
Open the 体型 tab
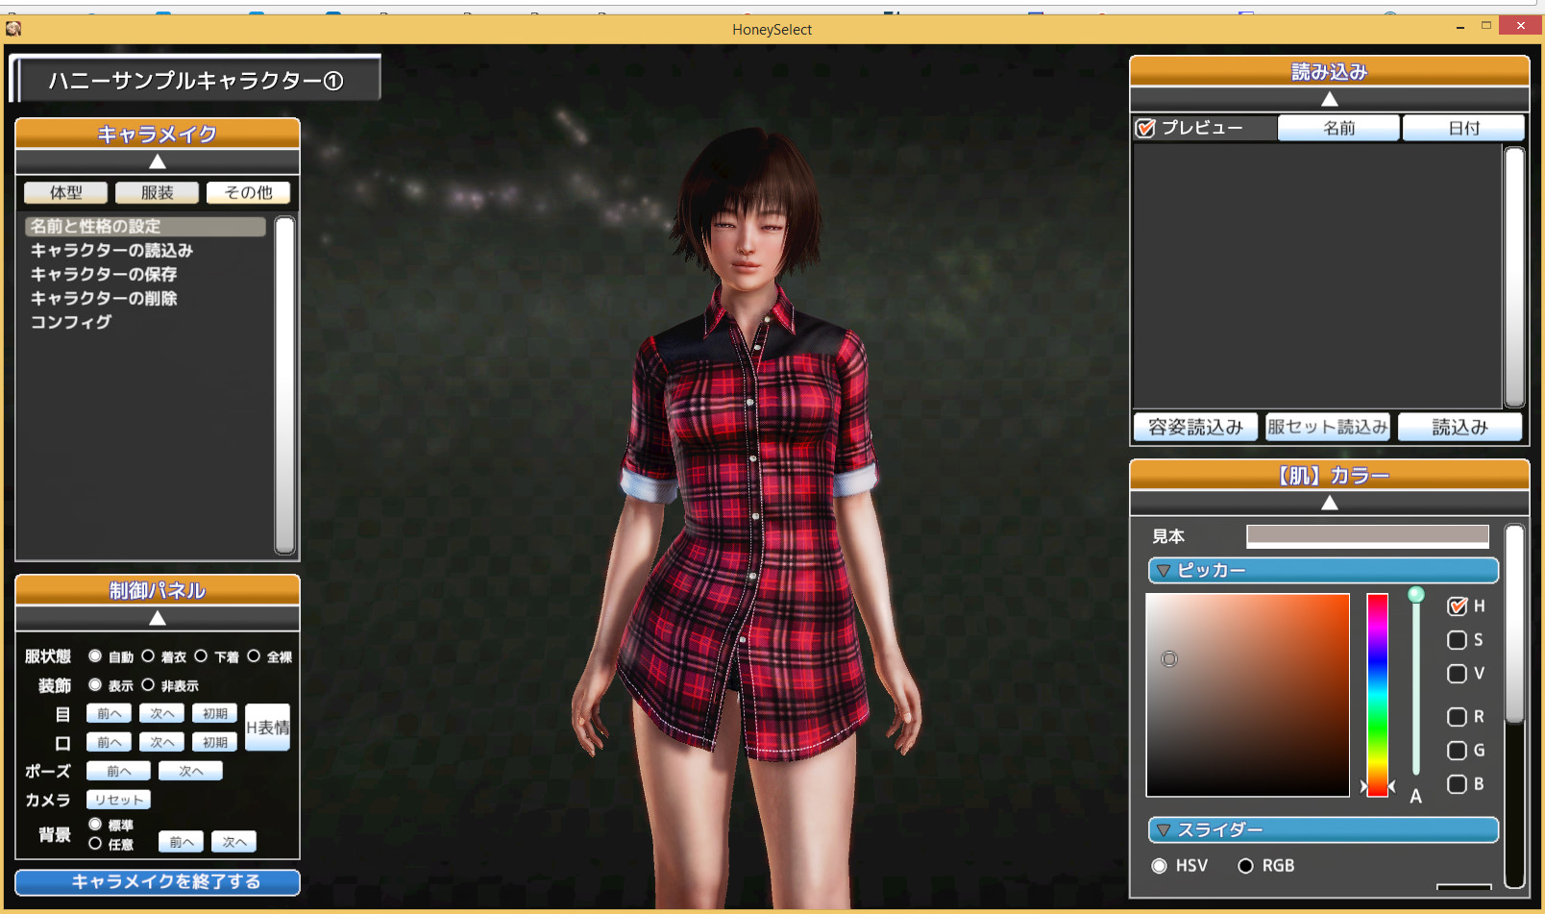(65, 192)
